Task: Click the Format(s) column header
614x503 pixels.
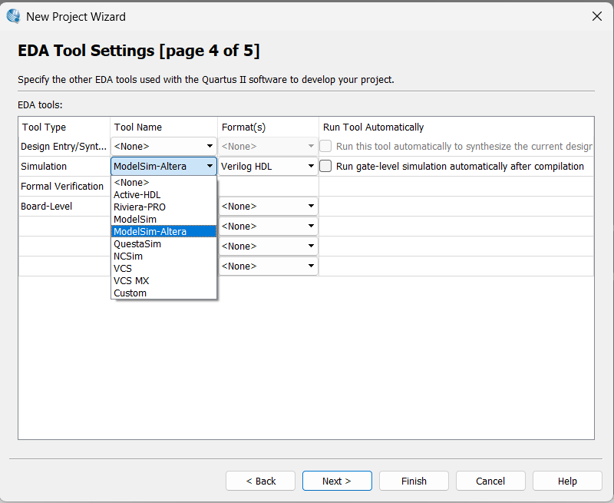Action: (x=268, y=127)
